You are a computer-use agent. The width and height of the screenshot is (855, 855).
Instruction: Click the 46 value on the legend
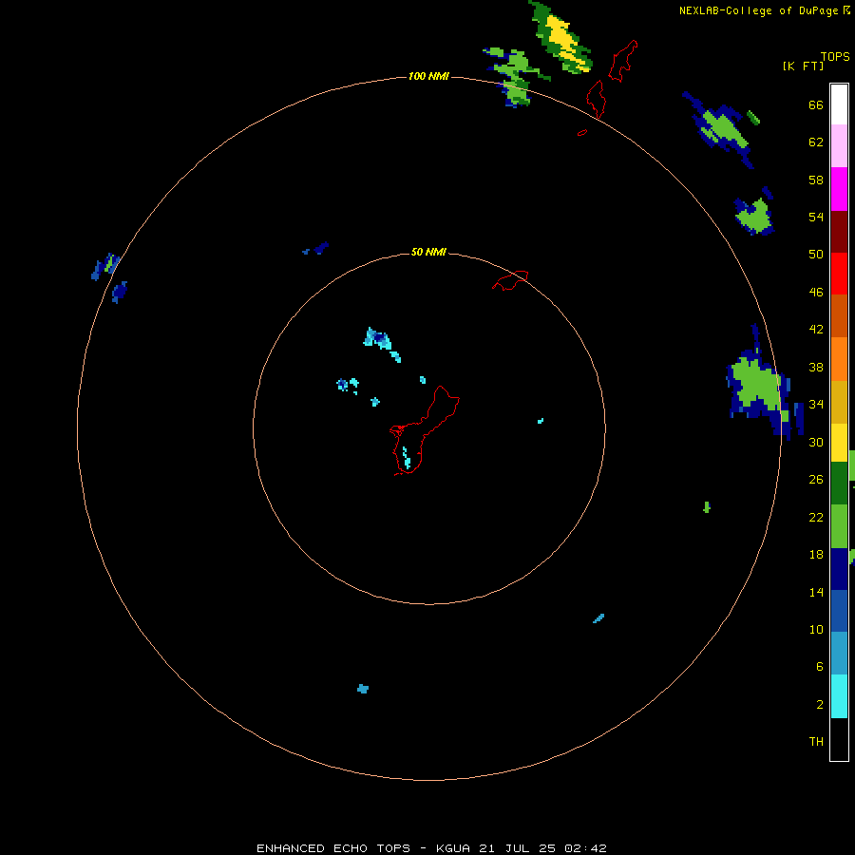tap(816, 292)
